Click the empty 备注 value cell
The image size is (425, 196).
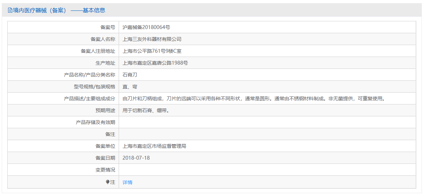pyautogui.click(x=267, y=134)
